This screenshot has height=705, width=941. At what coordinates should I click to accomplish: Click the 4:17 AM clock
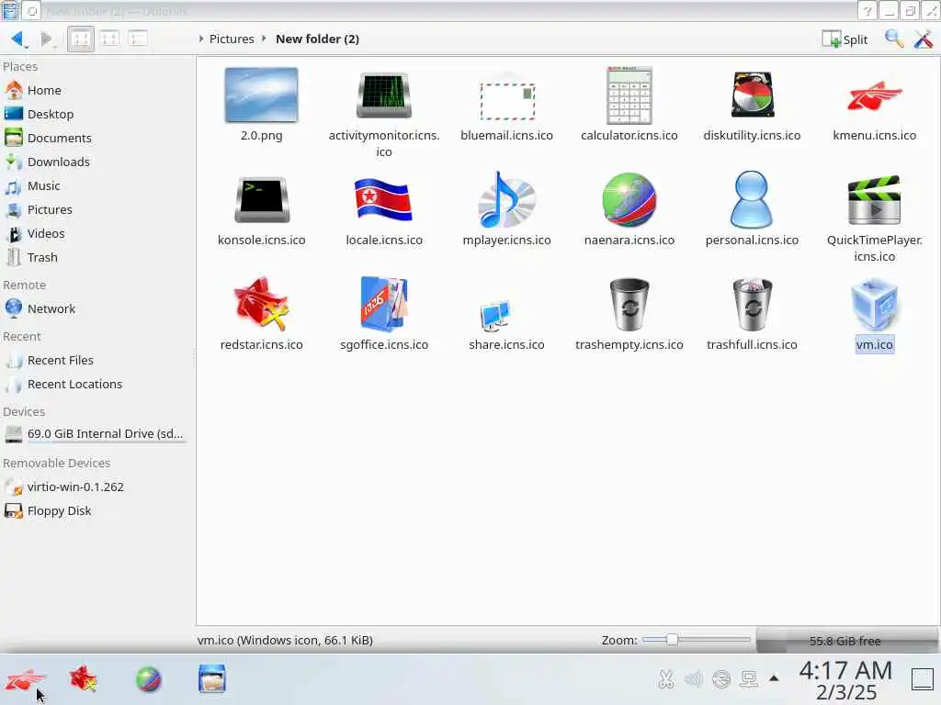[845, 670]
